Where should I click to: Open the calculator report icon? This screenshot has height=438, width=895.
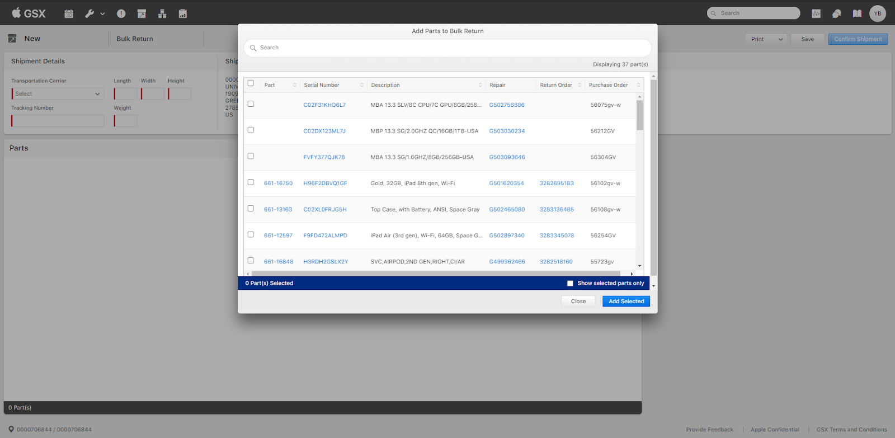[182, 13]
